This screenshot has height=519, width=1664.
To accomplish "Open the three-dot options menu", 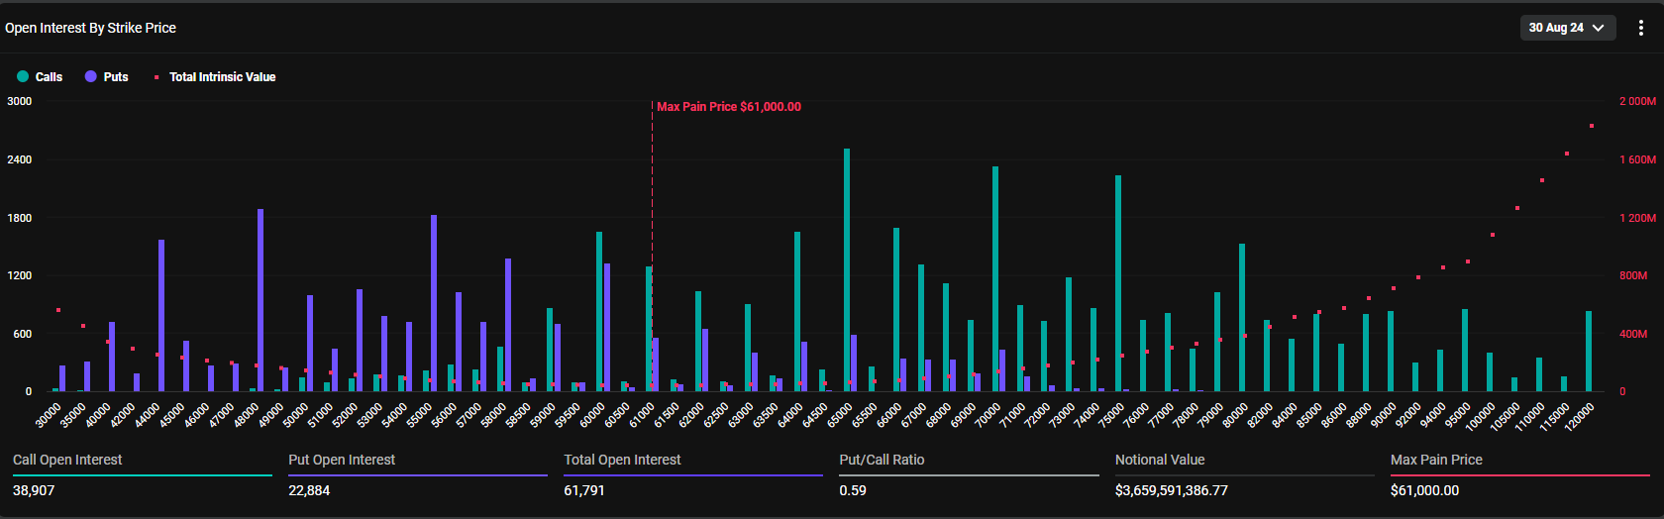I will click(x=1641, y=28).
